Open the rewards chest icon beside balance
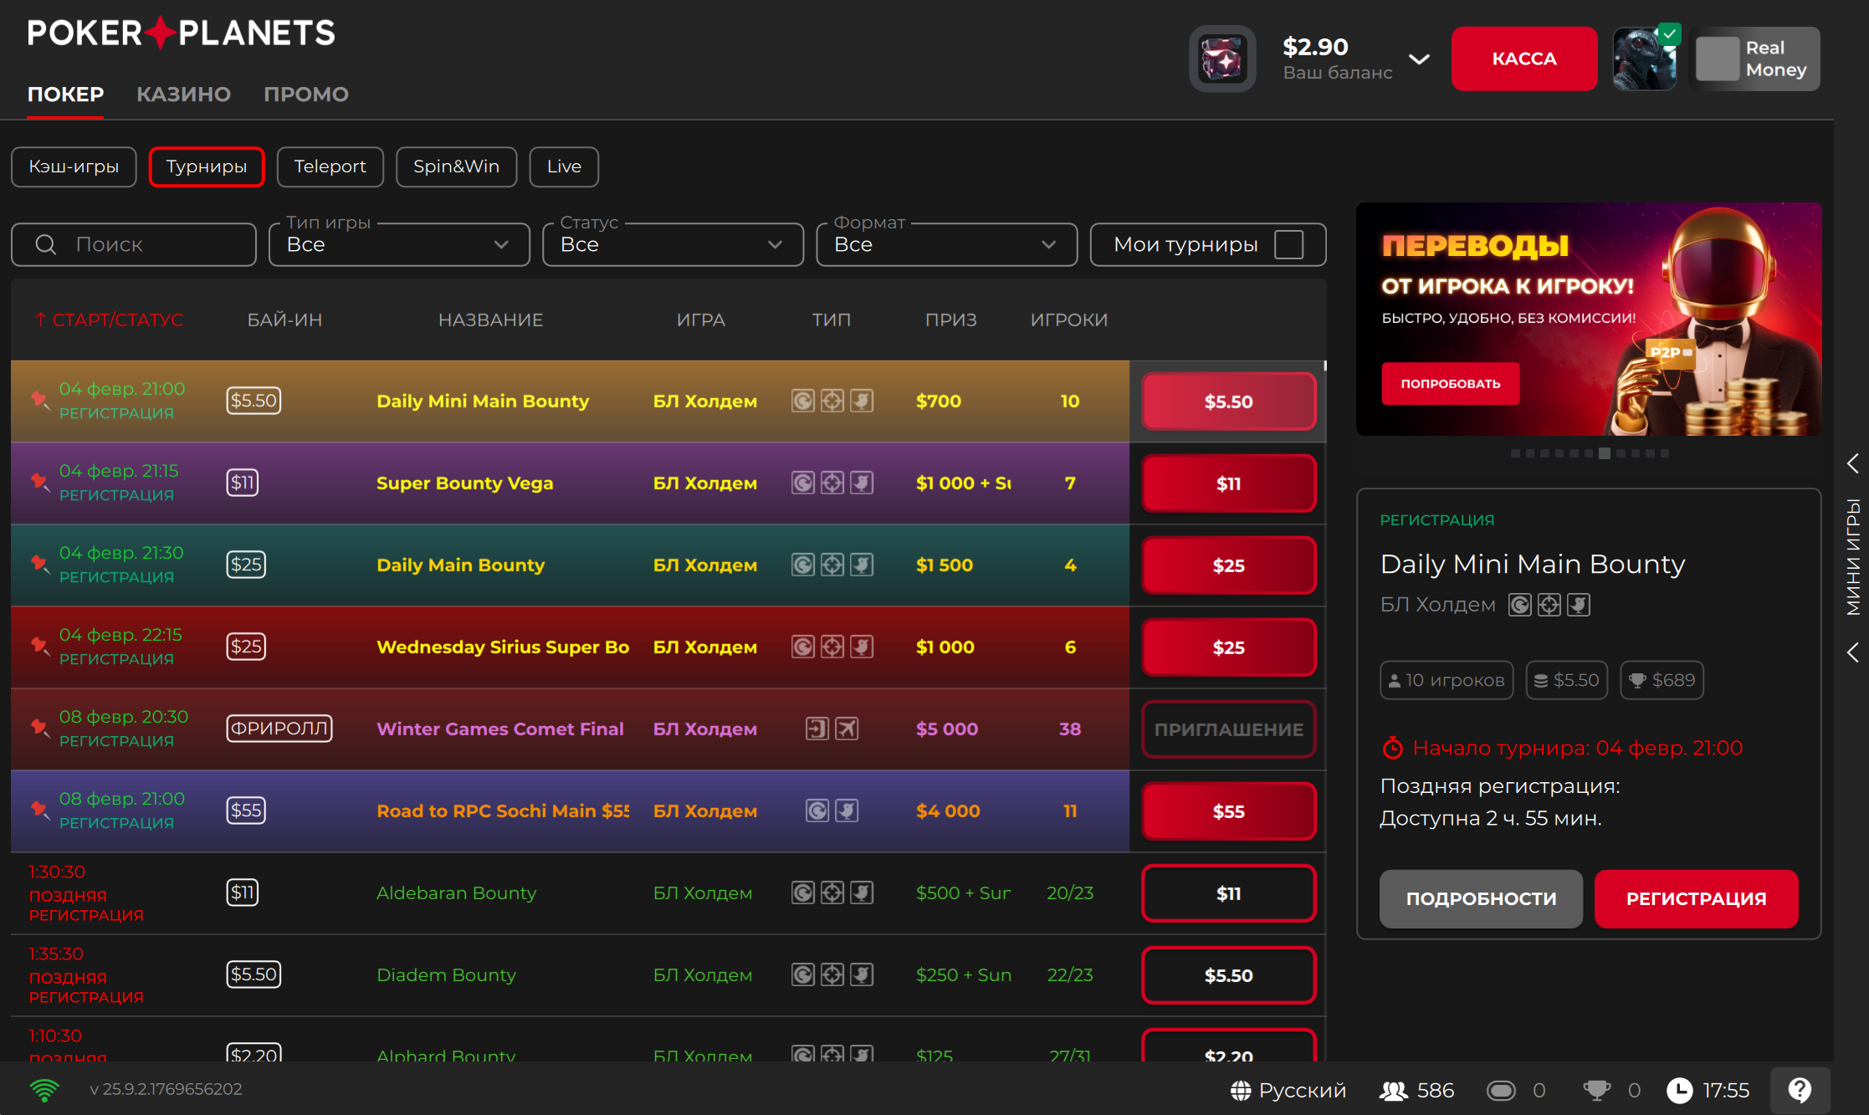1869x1115 pixels. (1222, 59)
